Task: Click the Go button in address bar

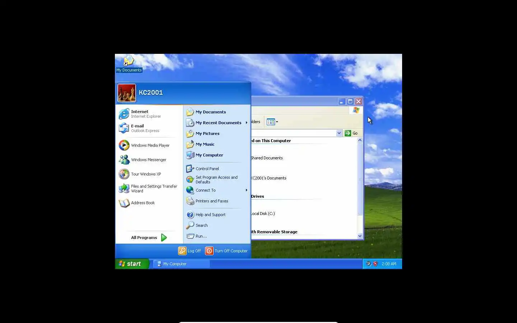Action: (x=351, y=133)
